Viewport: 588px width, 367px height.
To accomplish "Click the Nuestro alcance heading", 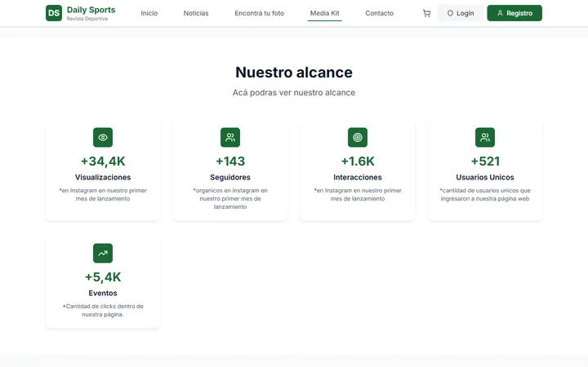I will click(x=294, y=73).
